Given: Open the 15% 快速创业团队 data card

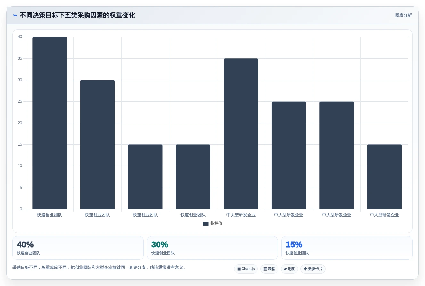Looking at the screenshot, I should coord(347,248).
